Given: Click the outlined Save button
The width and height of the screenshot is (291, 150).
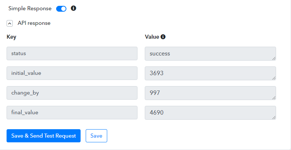Looking at the screenshot, I should tap(96, 136).
